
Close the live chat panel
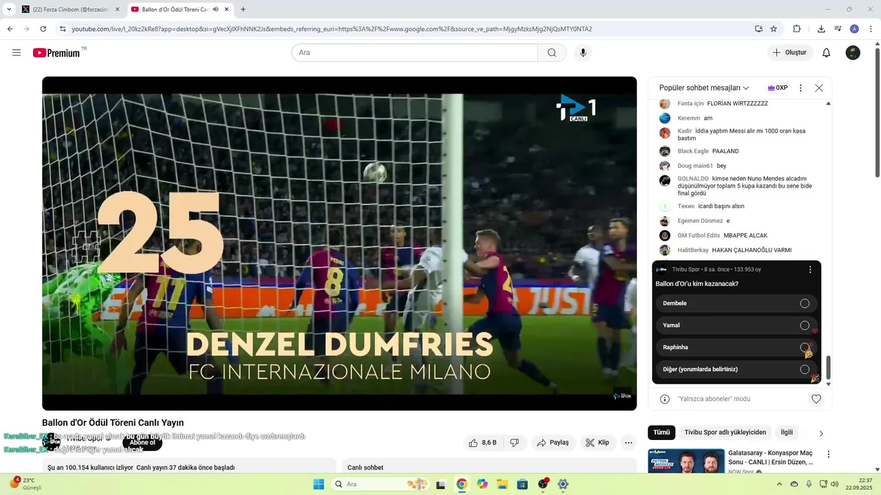point(819,88)
